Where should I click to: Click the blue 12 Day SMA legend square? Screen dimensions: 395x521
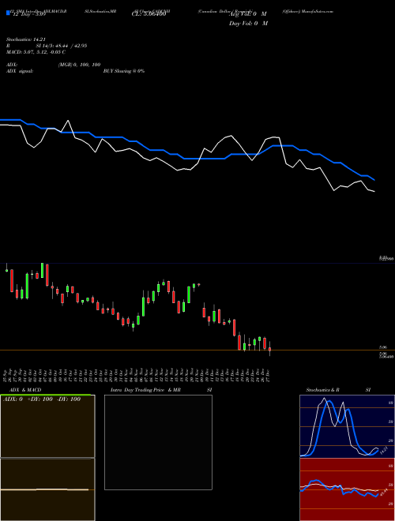tap(8, 13)
